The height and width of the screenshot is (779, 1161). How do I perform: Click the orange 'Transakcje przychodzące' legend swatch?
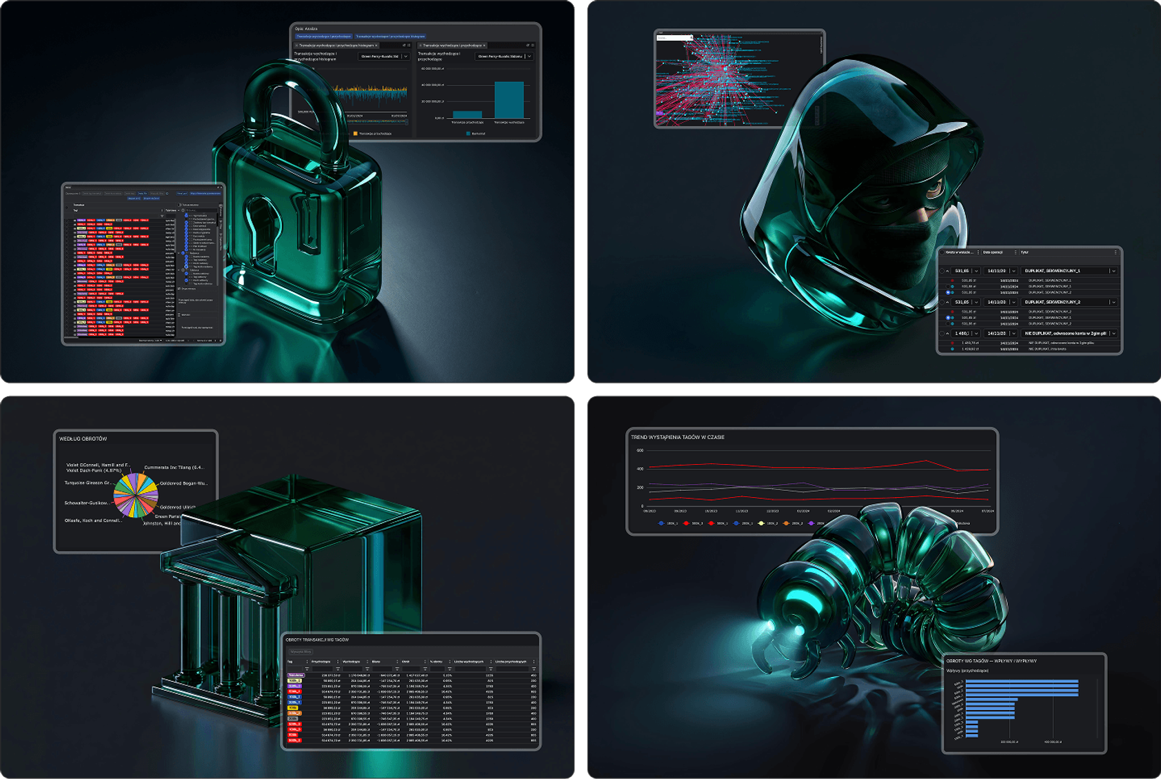pyautogui.click(x=356, y=134)
